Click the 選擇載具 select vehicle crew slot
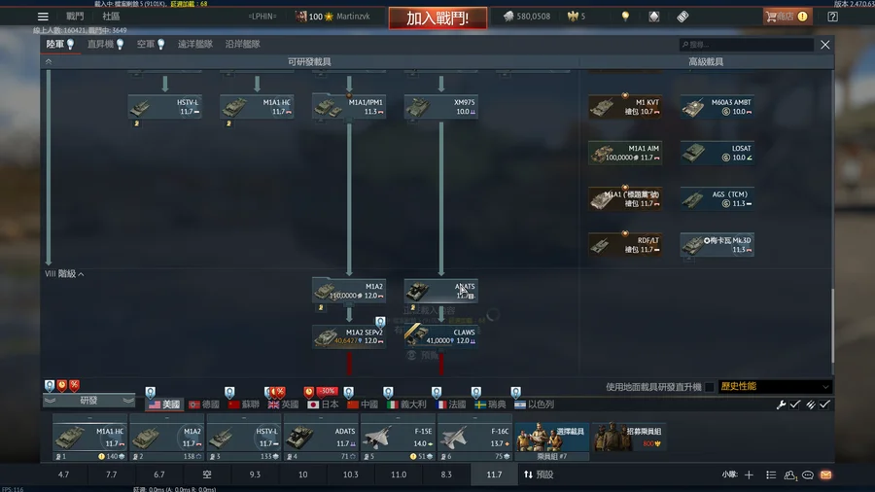The height and width of the screenshot is (492, 875). tap(551, 438)
